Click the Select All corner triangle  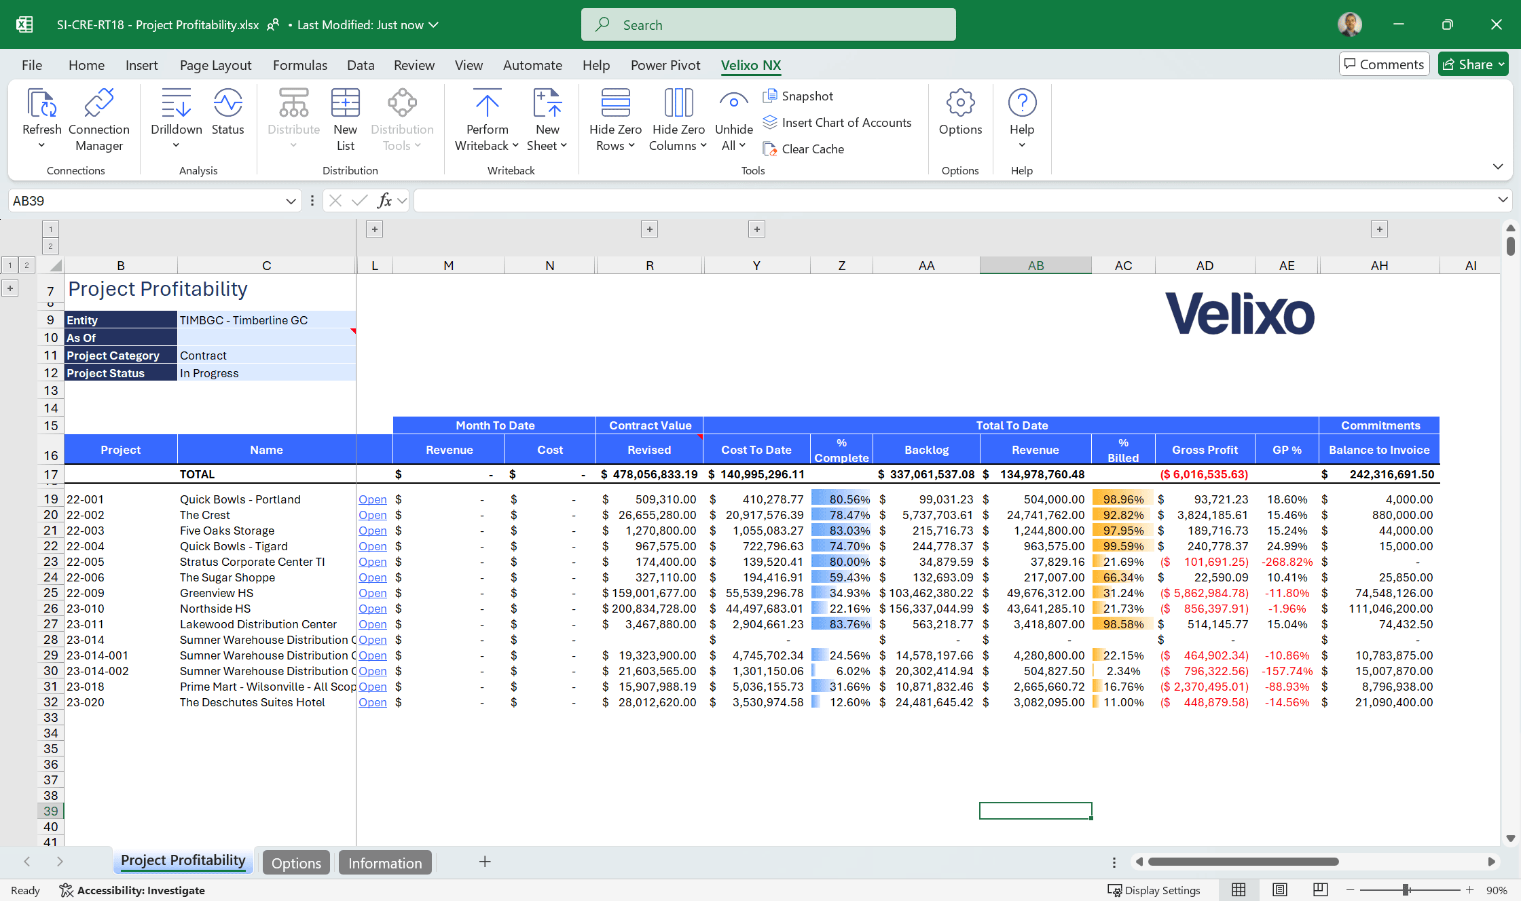click(x=55, y=265)
